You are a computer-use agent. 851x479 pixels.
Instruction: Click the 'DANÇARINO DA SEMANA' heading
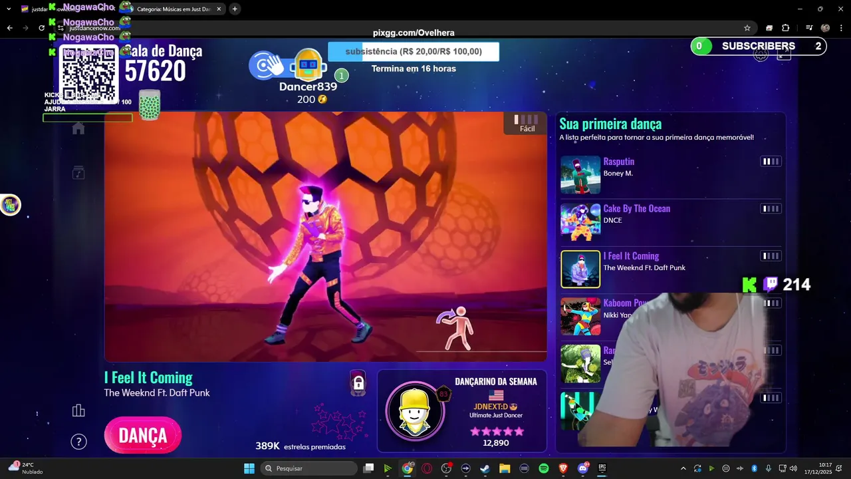click(x=496, y=382)
